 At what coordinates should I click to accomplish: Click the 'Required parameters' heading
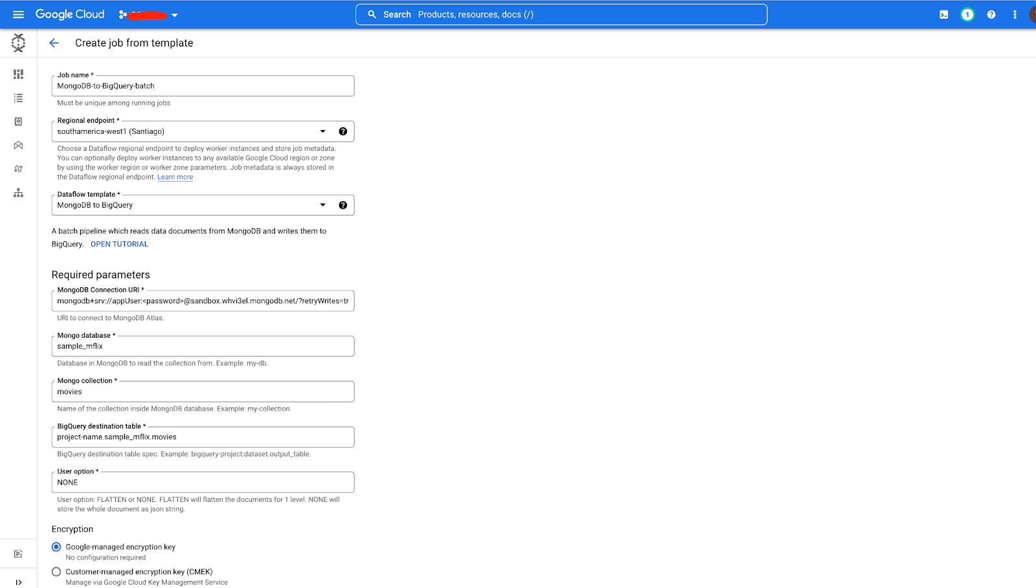pos(100,275)
